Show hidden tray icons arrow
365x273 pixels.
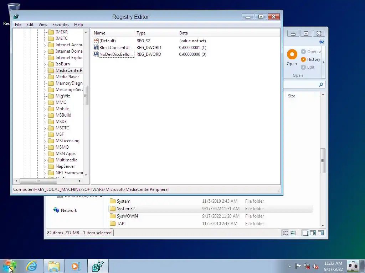(289, 266)
